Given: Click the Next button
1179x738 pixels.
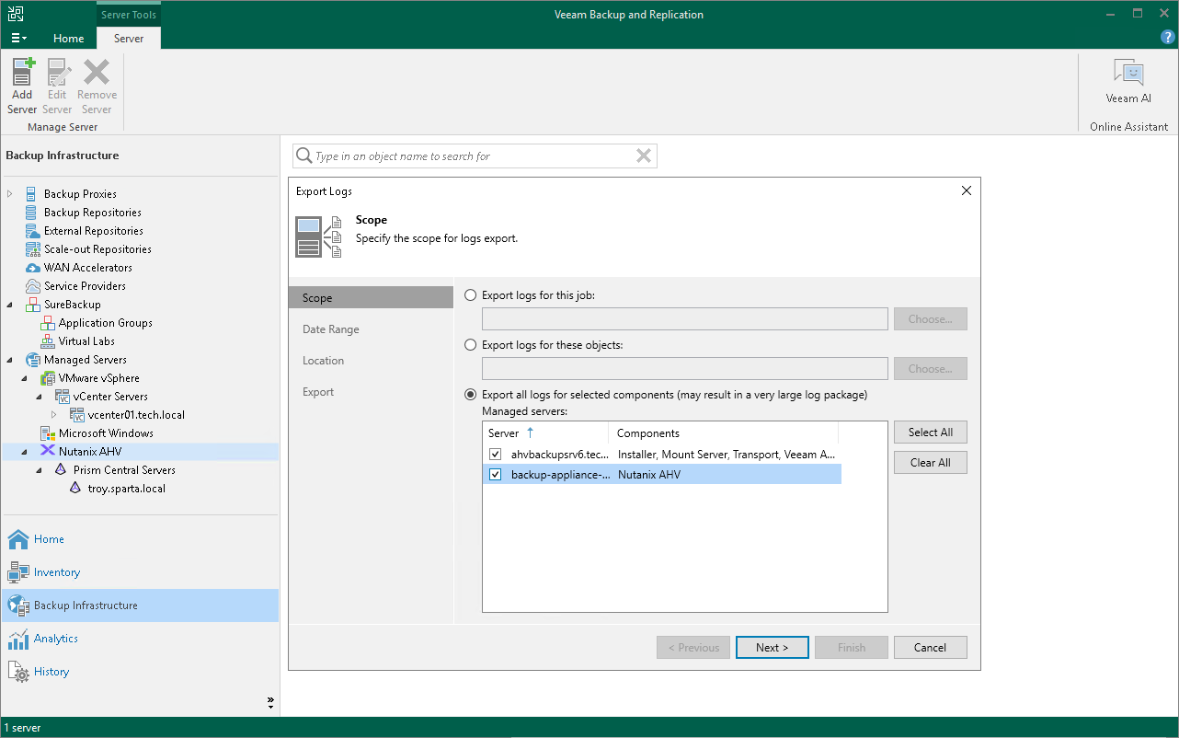Looking at the screenshot, I should click(772, 648).
